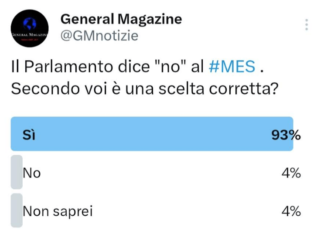Image resolution: width=324 pixels, height=234 pixels.
Task: Click the 4% result beside "Non saprei"
Action: point(291,211)
